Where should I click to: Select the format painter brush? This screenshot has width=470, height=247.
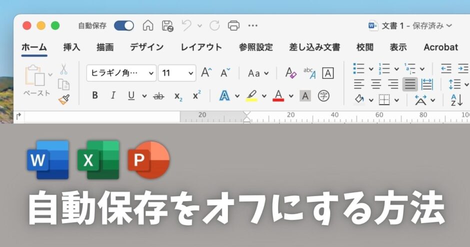(x=64, y=99)
